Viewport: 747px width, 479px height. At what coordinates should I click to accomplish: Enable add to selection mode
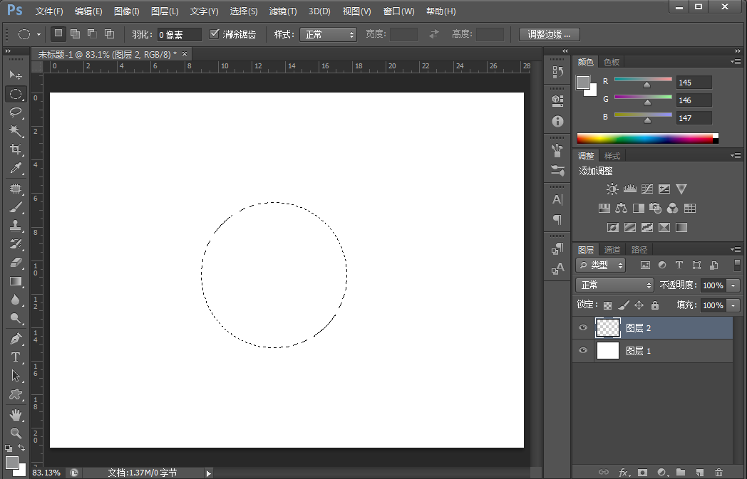click(x=75, y=33)
